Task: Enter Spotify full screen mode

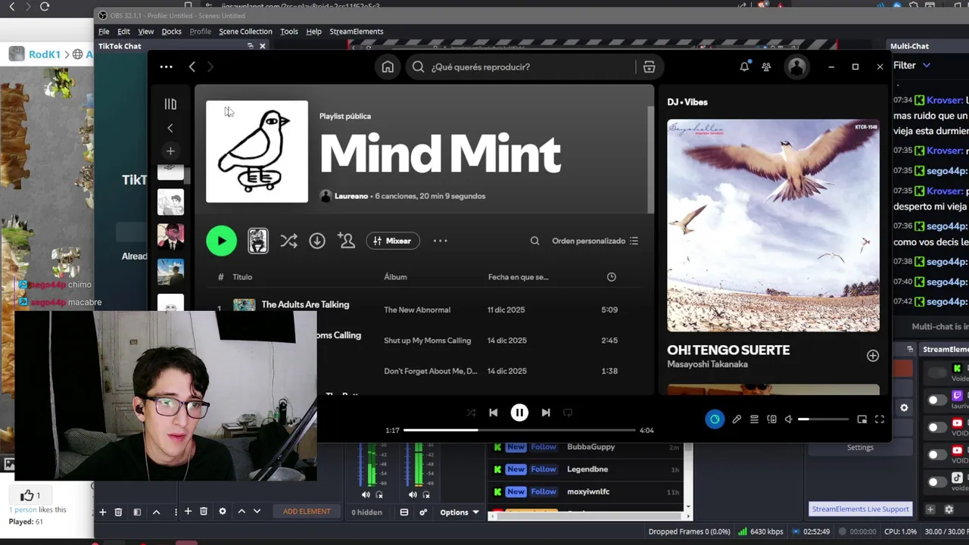Action: pyautogui.click(x=880, y=419)
